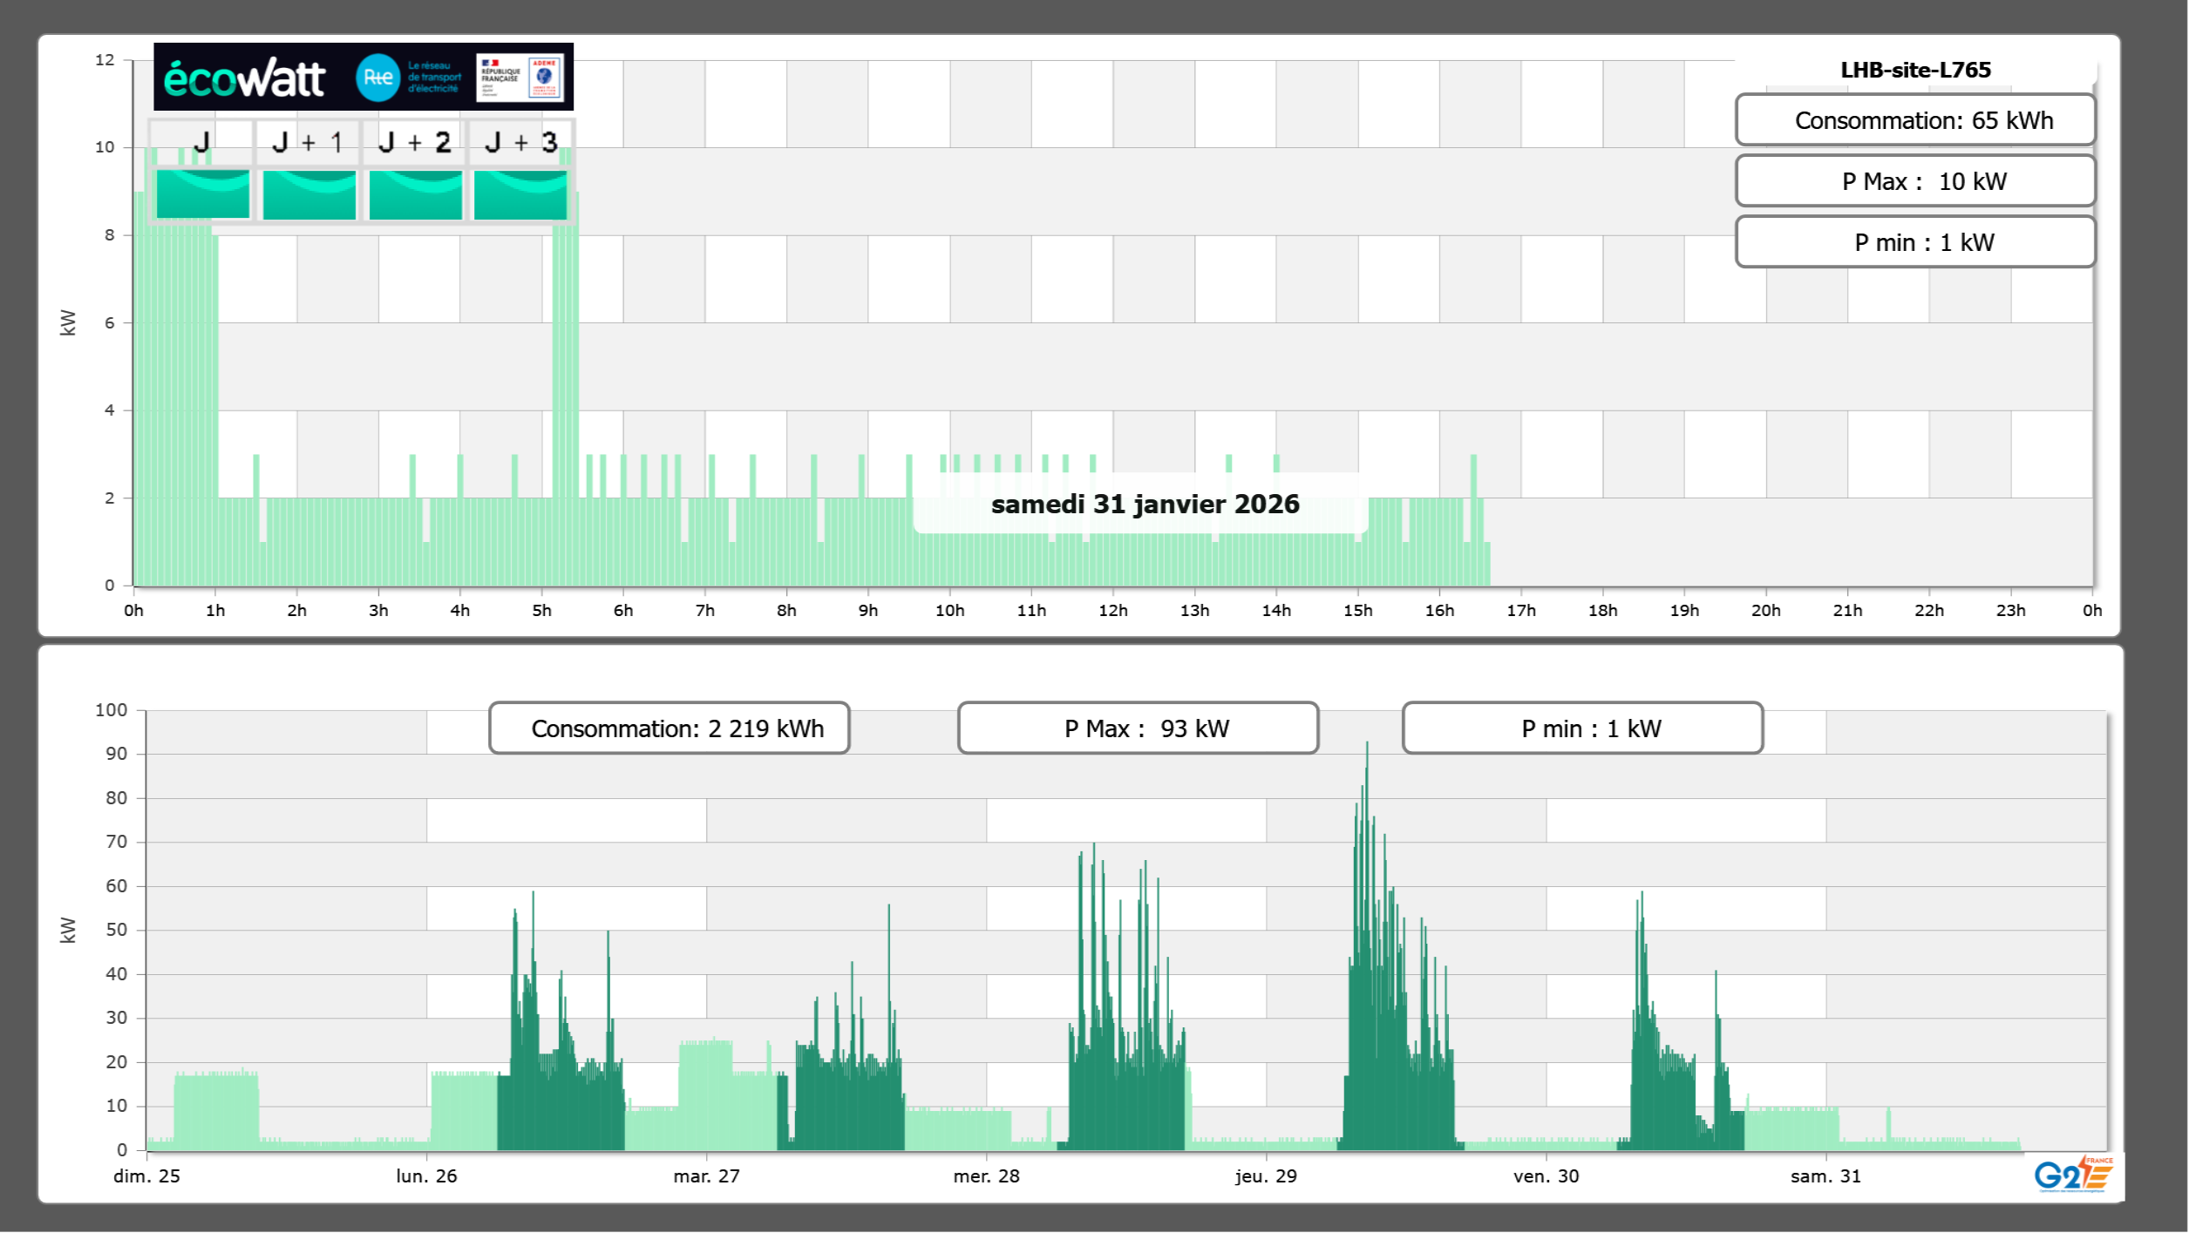Click the blue Rte circle logo
Image resolution: width=2189 pixels, height=1233 pixels.
(377, 78)
